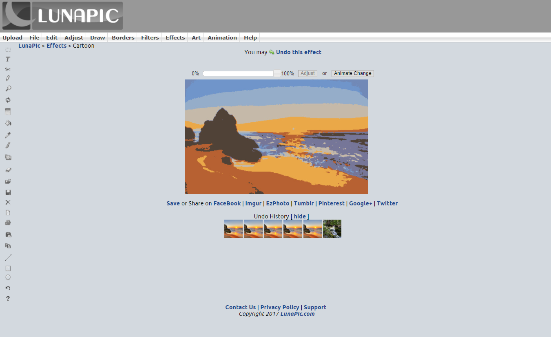Expand the Borders menu
551x337 pixels.
[x=123, y=37]
